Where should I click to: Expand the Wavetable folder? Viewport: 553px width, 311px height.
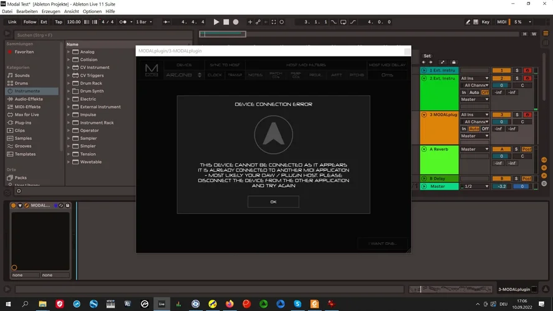pos(68,162)
